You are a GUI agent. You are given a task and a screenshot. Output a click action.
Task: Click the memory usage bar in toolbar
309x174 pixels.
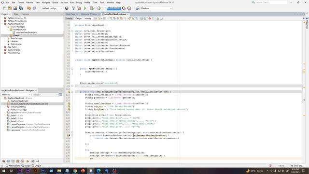pyautogui.click(x=114, y=8)
